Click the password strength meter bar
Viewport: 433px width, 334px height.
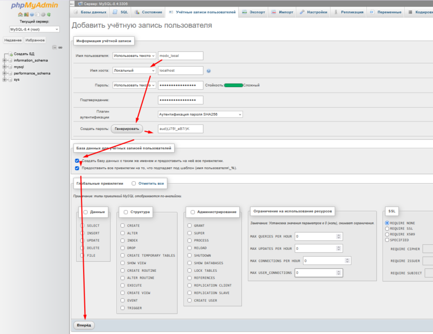[233, 85]
